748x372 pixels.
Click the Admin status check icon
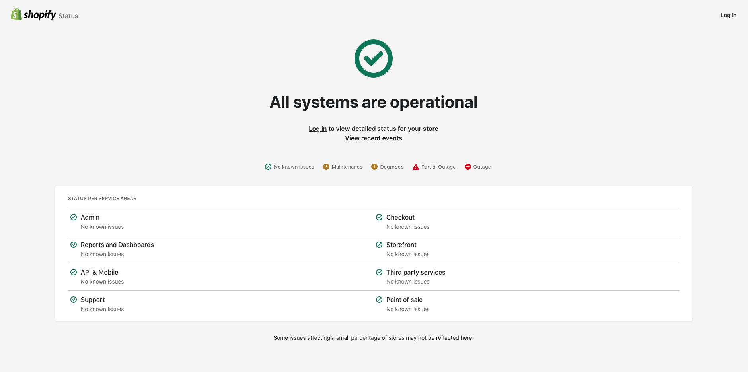(x=74, y=217)
